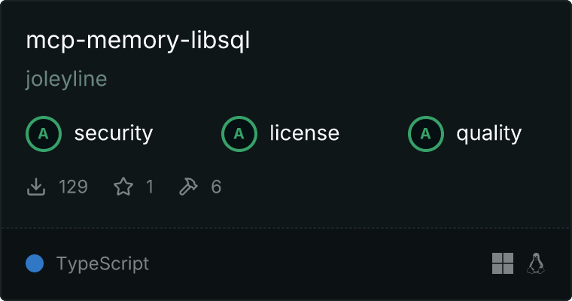
Task: Click the Windows platform icon
Action: (x=503, y=263)
